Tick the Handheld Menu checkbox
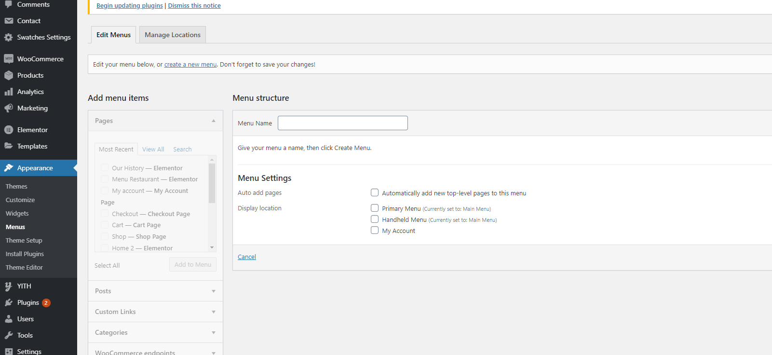The height and width of the screenshot is (355, 772). [x=375, y=219]
